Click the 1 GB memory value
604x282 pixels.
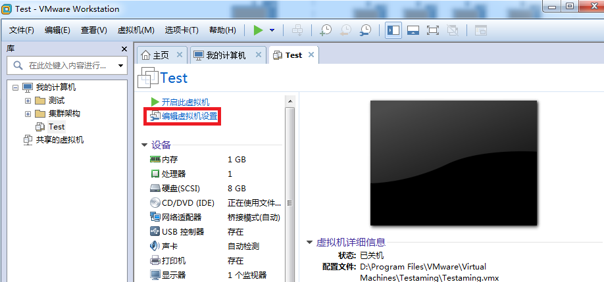(x=236, y=159)
